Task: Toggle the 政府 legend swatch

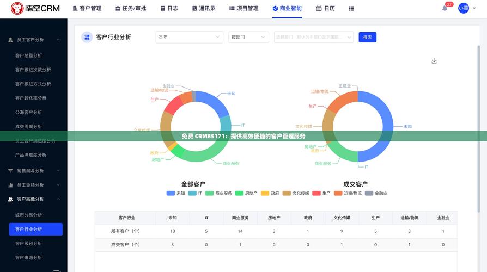Action: 265,193
